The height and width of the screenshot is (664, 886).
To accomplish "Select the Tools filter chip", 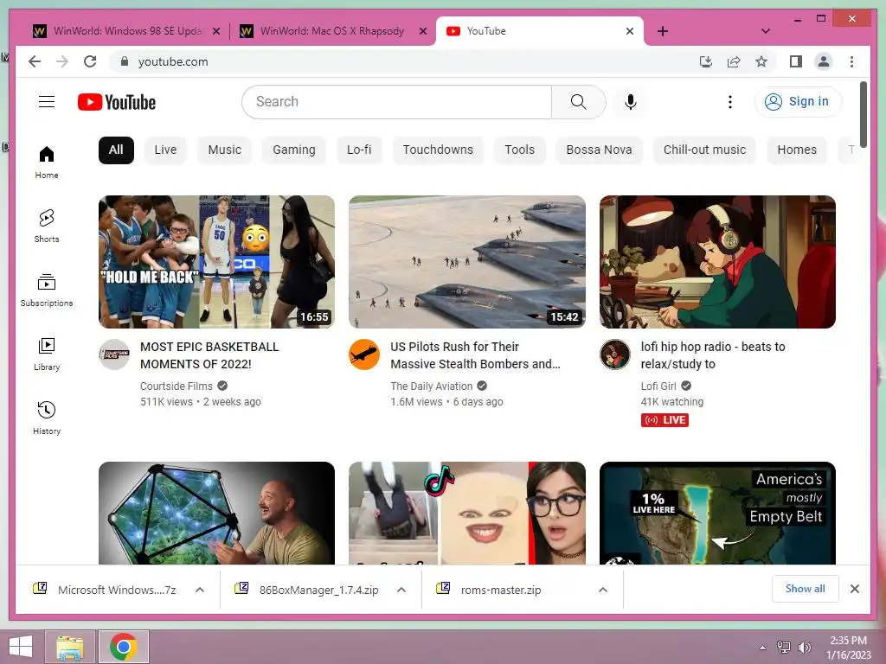I will (x=519, y=150).
